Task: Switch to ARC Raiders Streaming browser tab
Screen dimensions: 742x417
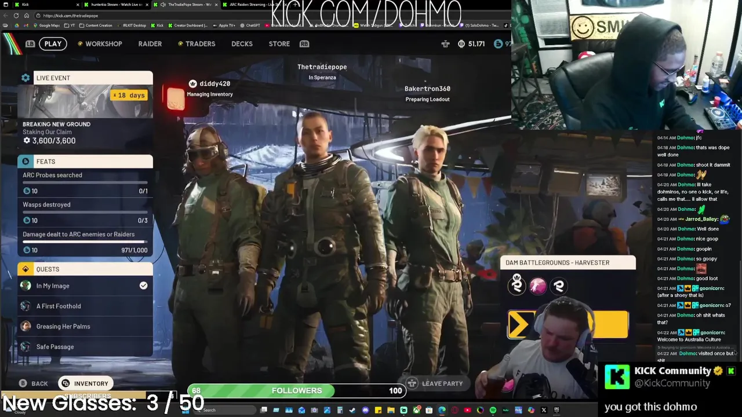Action: [255, 5]
